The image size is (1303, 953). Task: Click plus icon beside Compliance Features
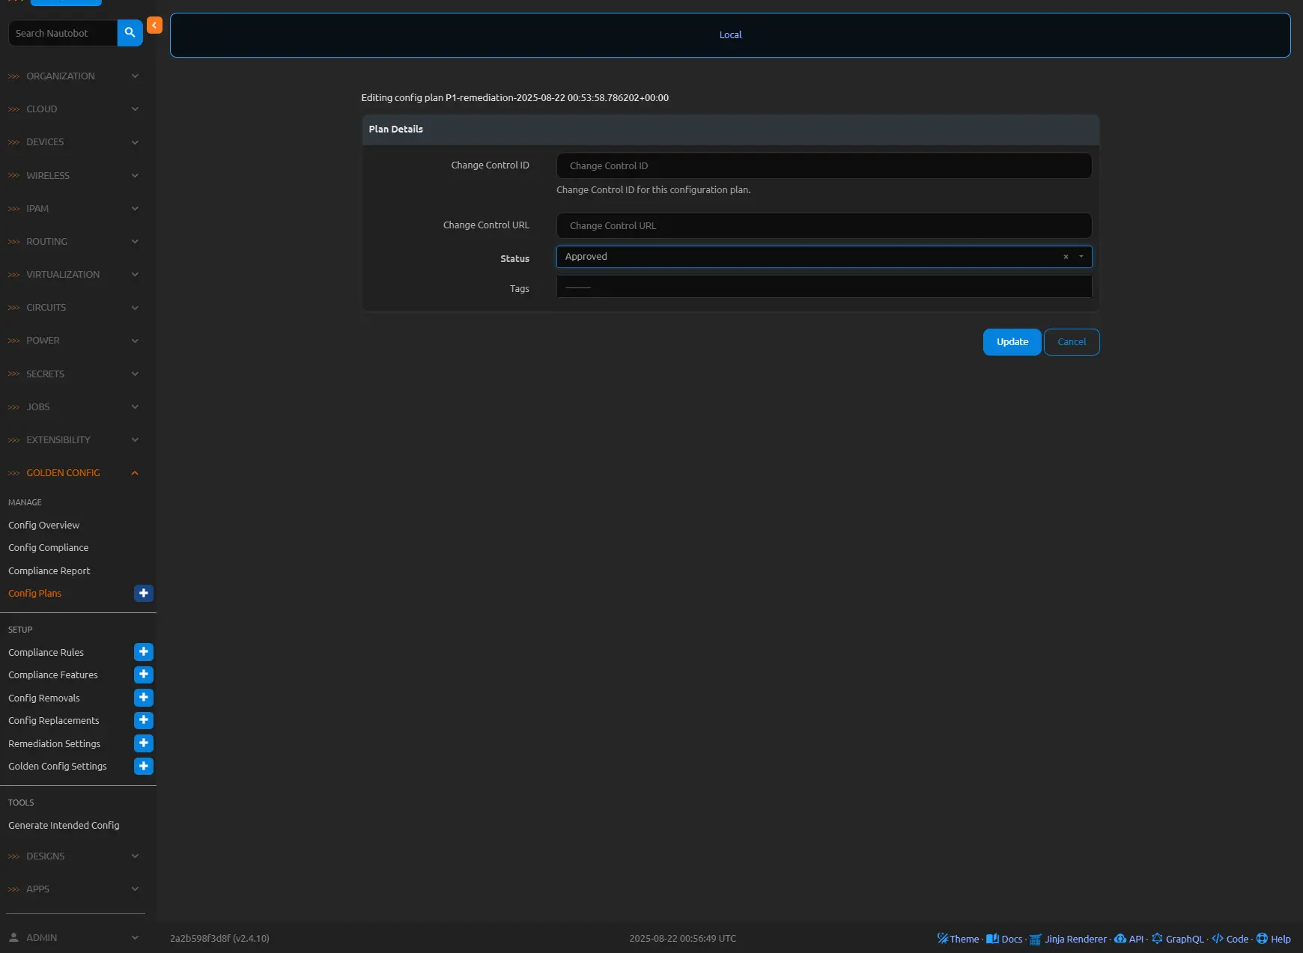pos(143,675)
